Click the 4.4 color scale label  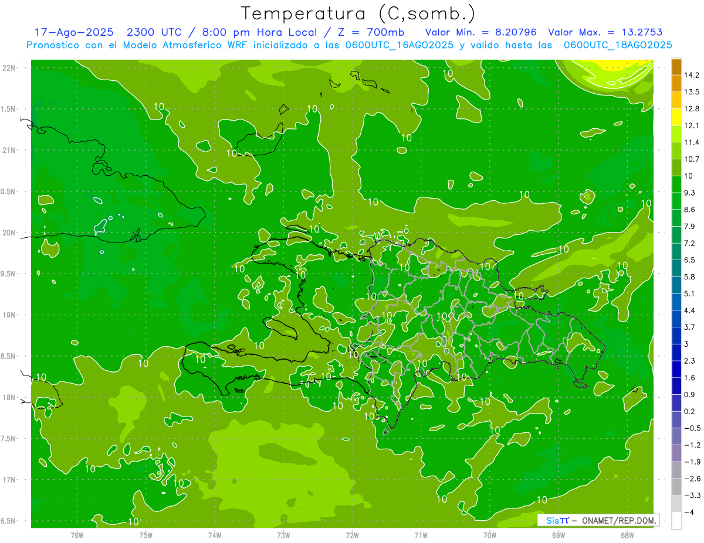[691, 310]
